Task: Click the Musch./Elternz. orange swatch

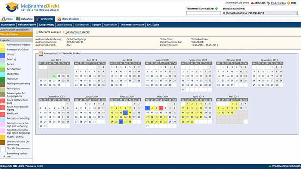Action: (3, 138)
